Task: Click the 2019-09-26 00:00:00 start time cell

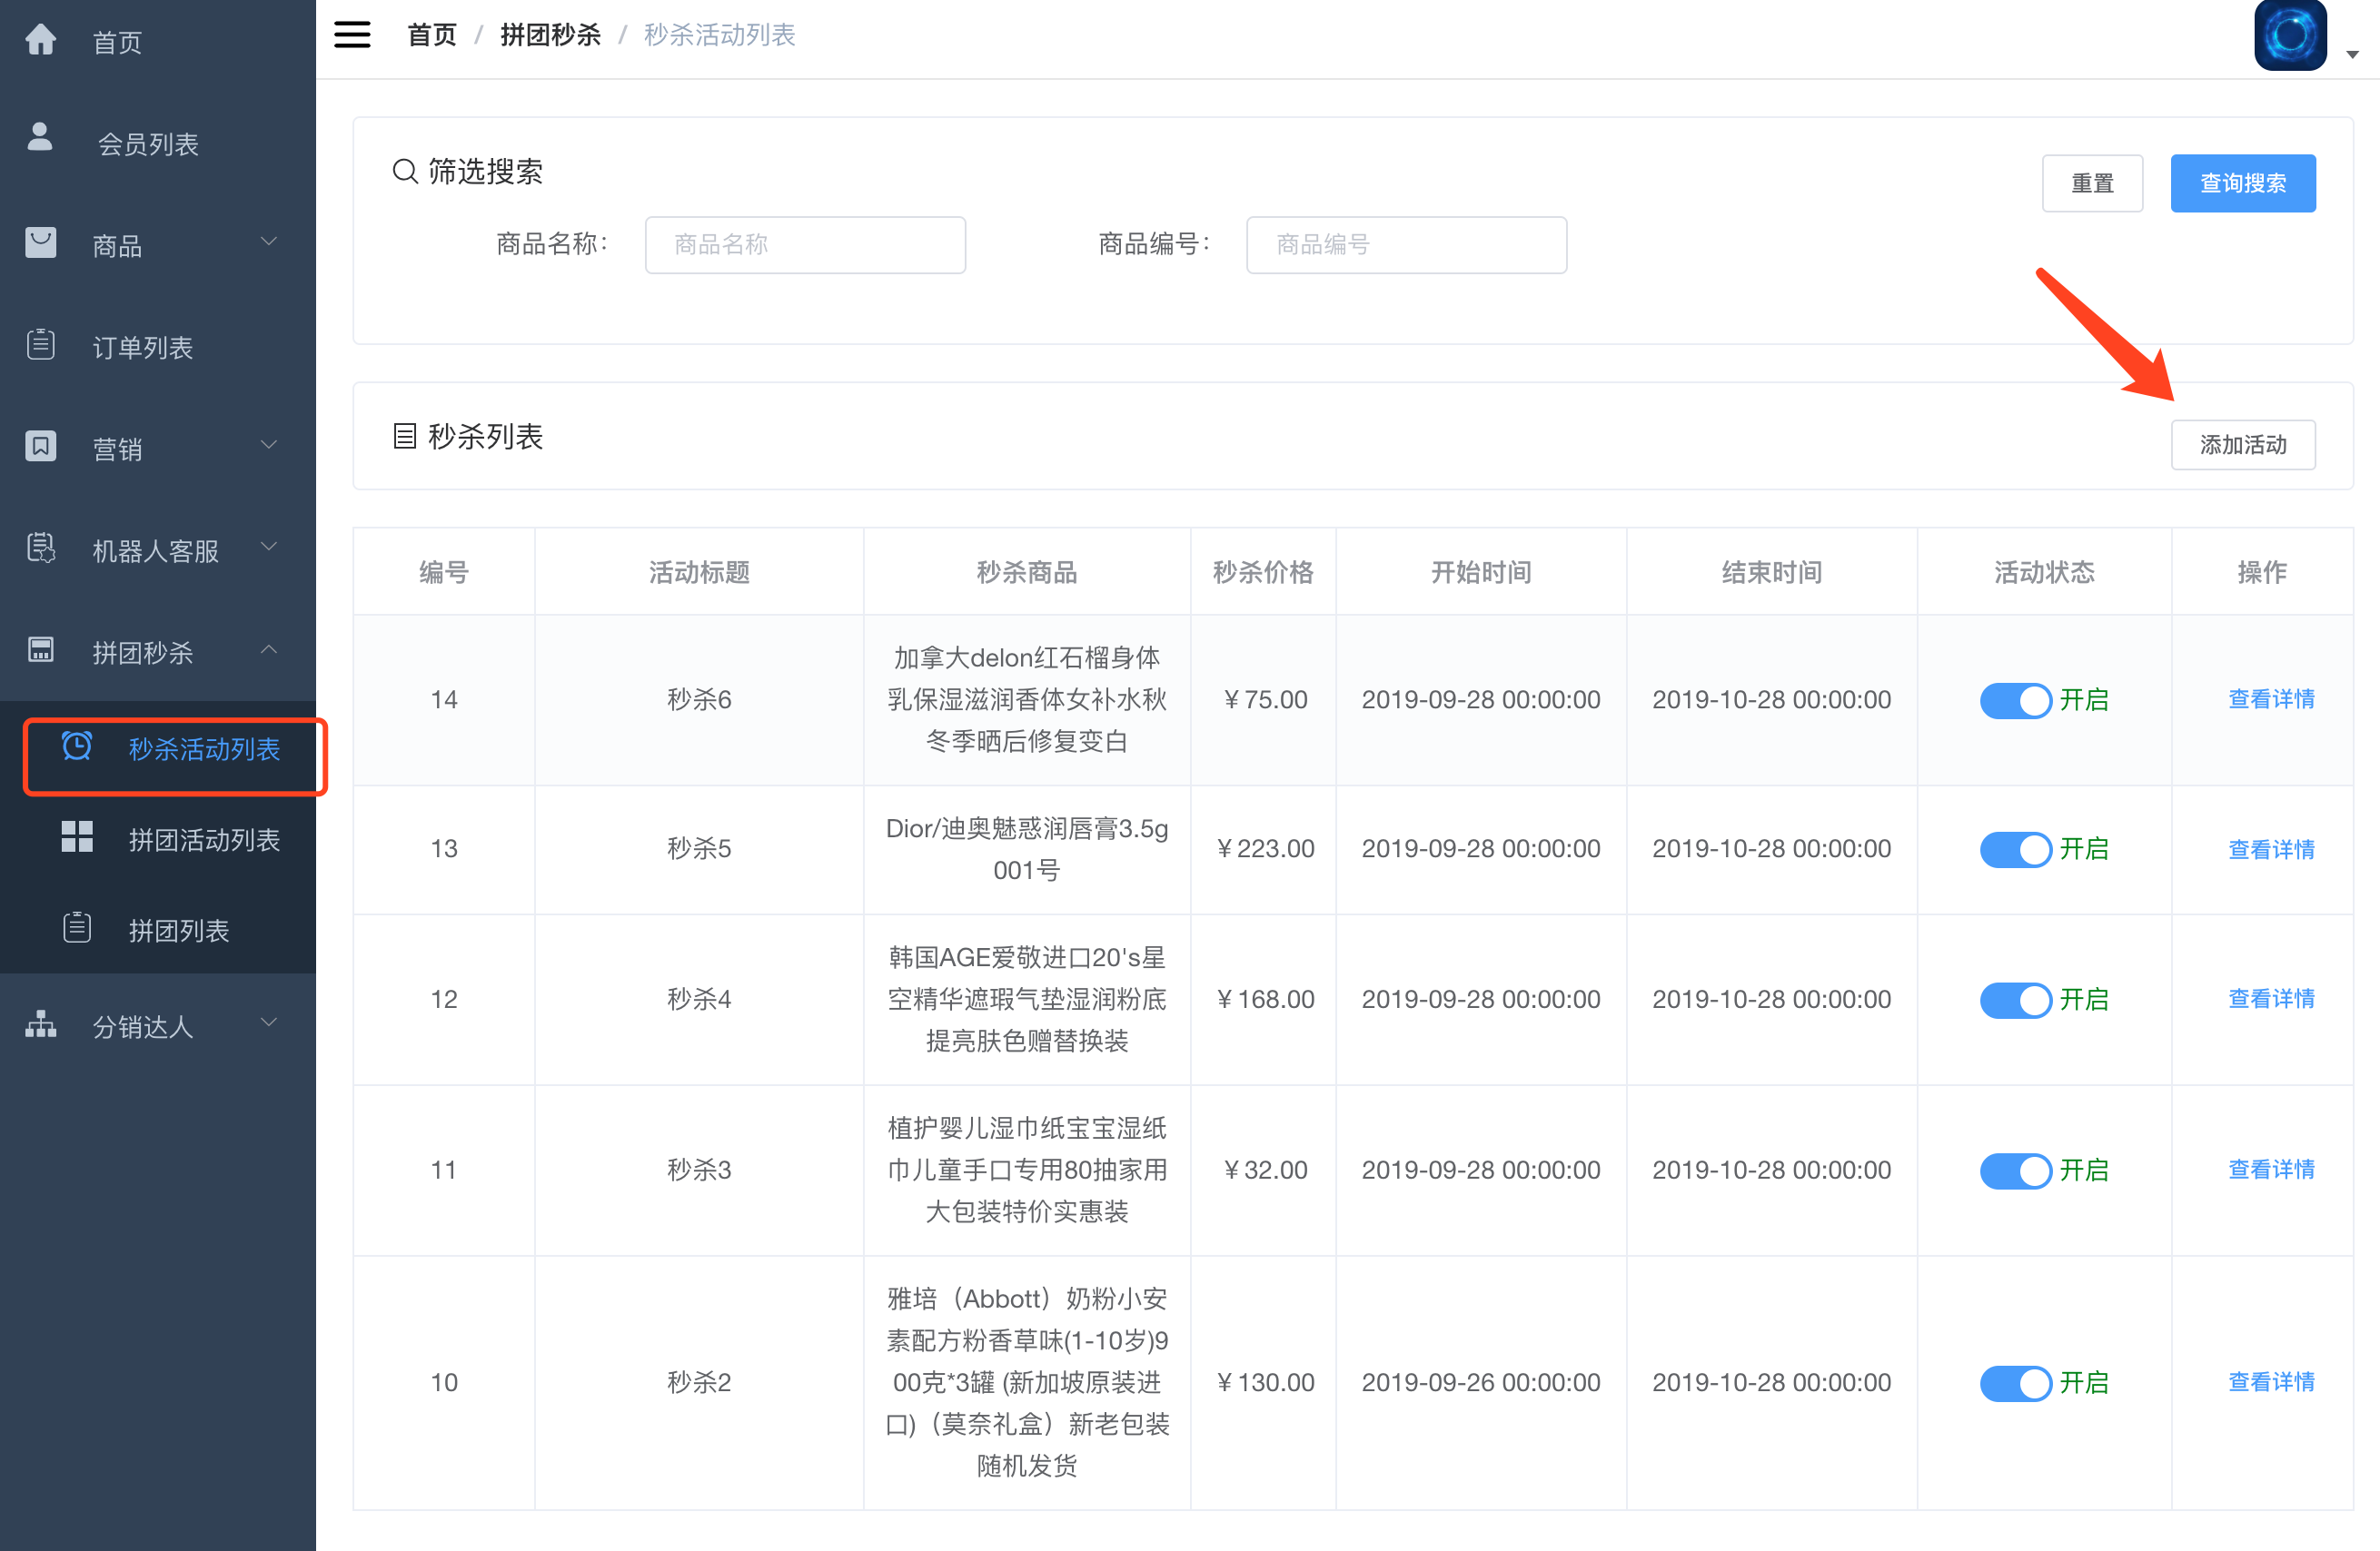Action: click(1481, 1384)
